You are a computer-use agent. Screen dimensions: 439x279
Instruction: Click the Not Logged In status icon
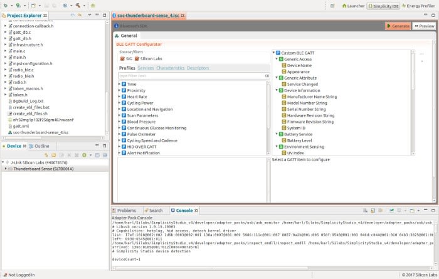click(x=5, y=275)
